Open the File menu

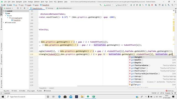pyautogui.click(x=6, y=2)
